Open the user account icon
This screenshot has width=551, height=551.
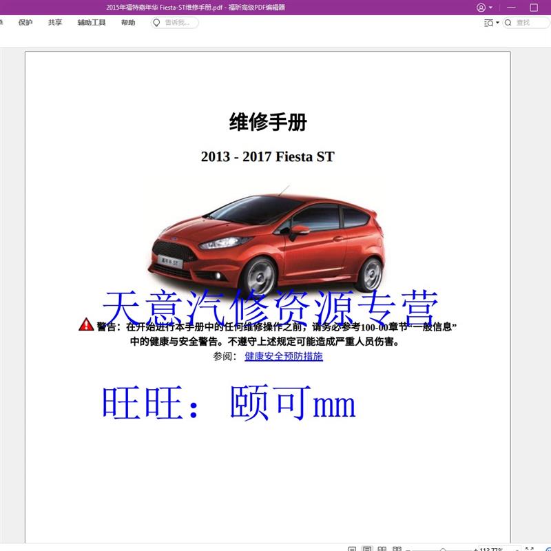[x=481, y=8]
